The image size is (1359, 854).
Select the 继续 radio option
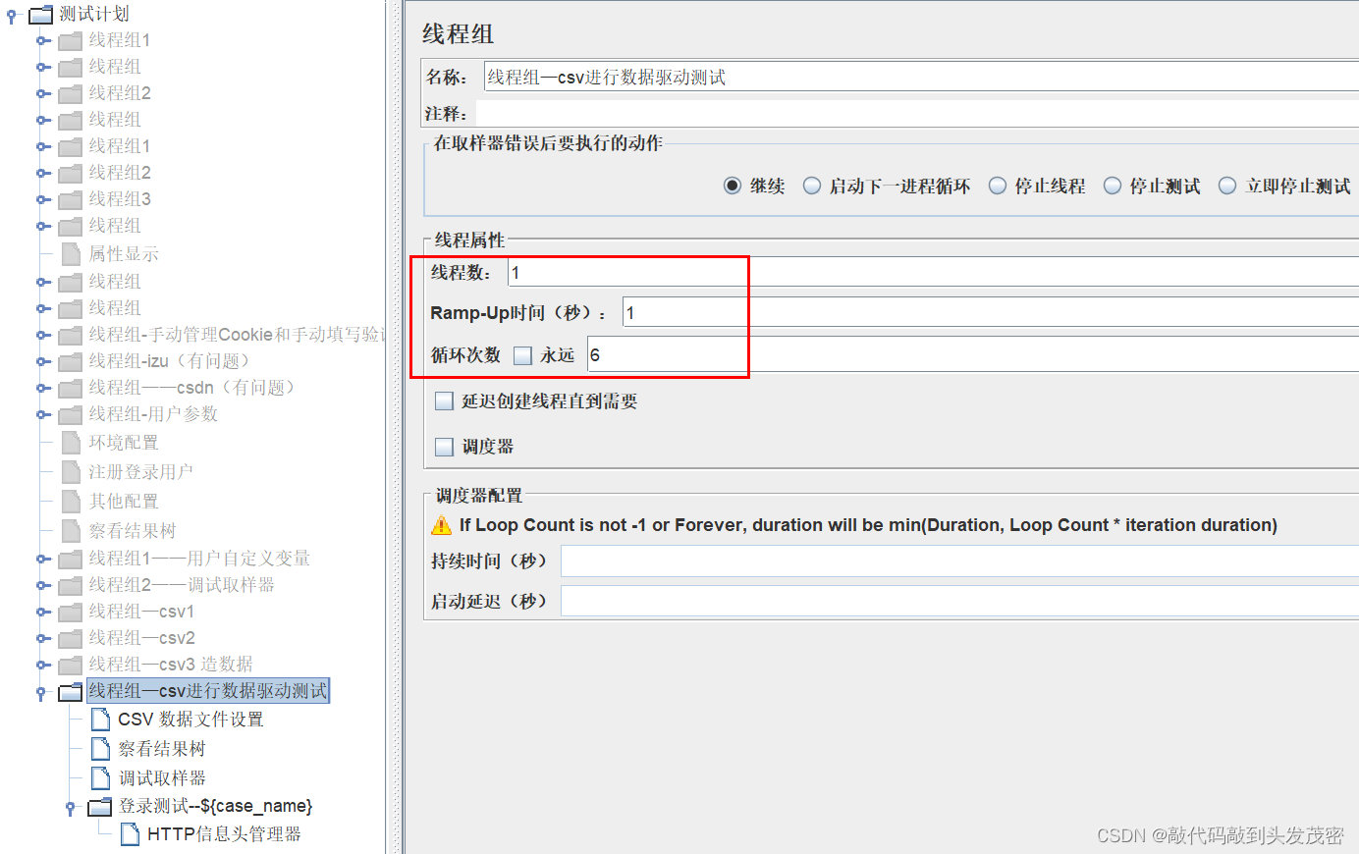(x=733, y=186)
